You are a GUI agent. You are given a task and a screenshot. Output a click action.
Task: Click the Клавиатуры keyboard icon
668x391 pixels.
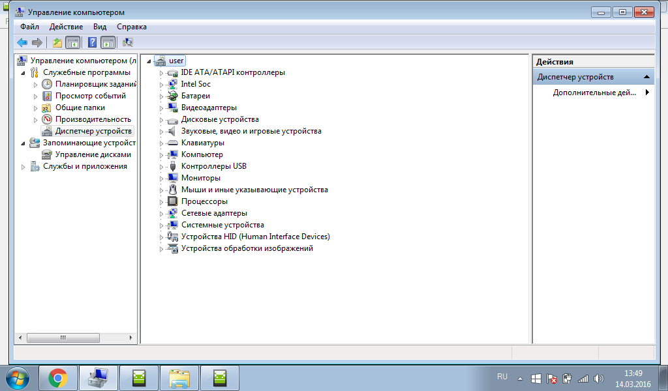pos(172,143)
